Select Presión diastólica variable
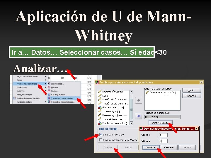This screenshot has height=158, width=211. [113, 104]
